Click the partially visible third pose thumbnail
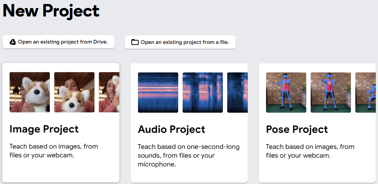The width and height of the screenshot is (378, 184). point(366,93)
